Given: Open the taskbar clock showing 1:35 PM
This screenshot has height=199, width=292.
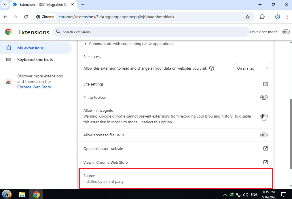Looking at the screenshot, I should coord(269,194).
